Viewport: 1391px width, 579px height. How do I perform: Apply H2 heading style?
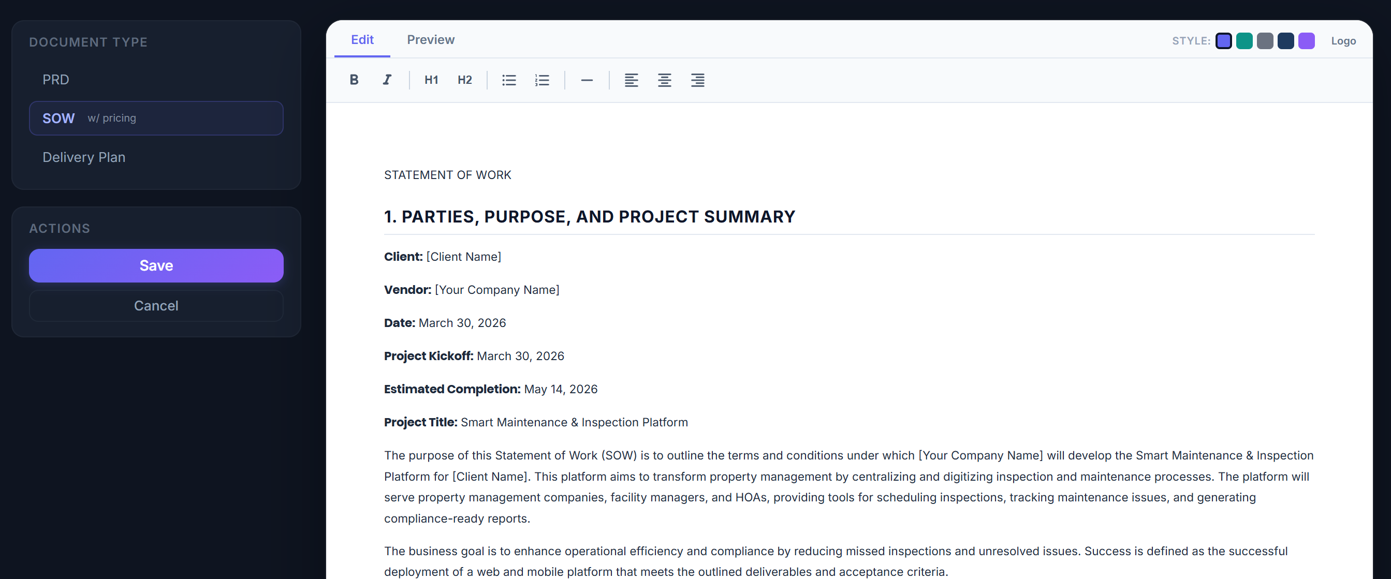pos(464,80)
